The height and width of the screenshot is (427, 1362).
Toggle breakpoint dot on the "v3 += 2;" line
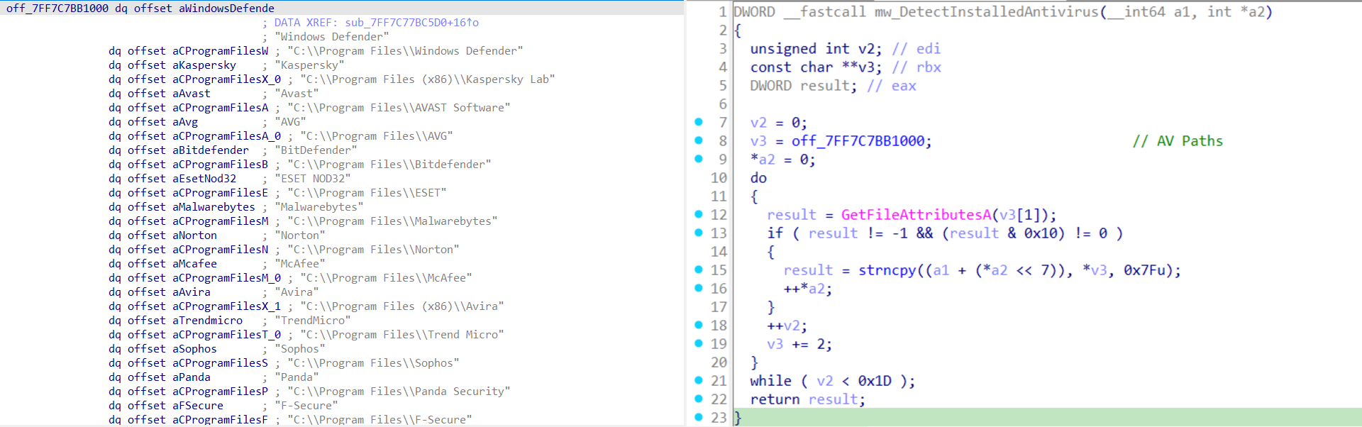tap(699, 343)
